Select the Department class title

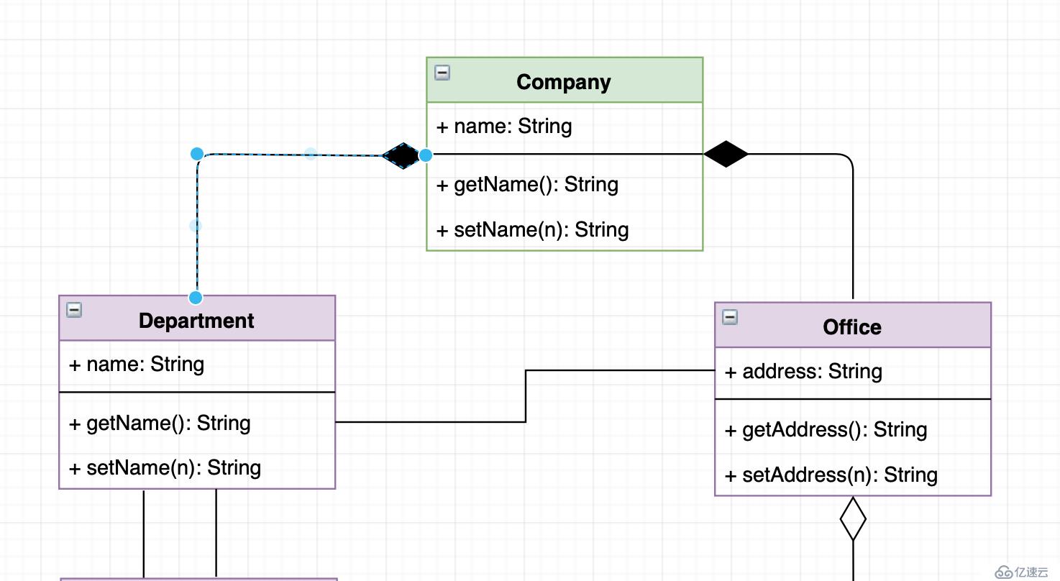coord(196,321)
